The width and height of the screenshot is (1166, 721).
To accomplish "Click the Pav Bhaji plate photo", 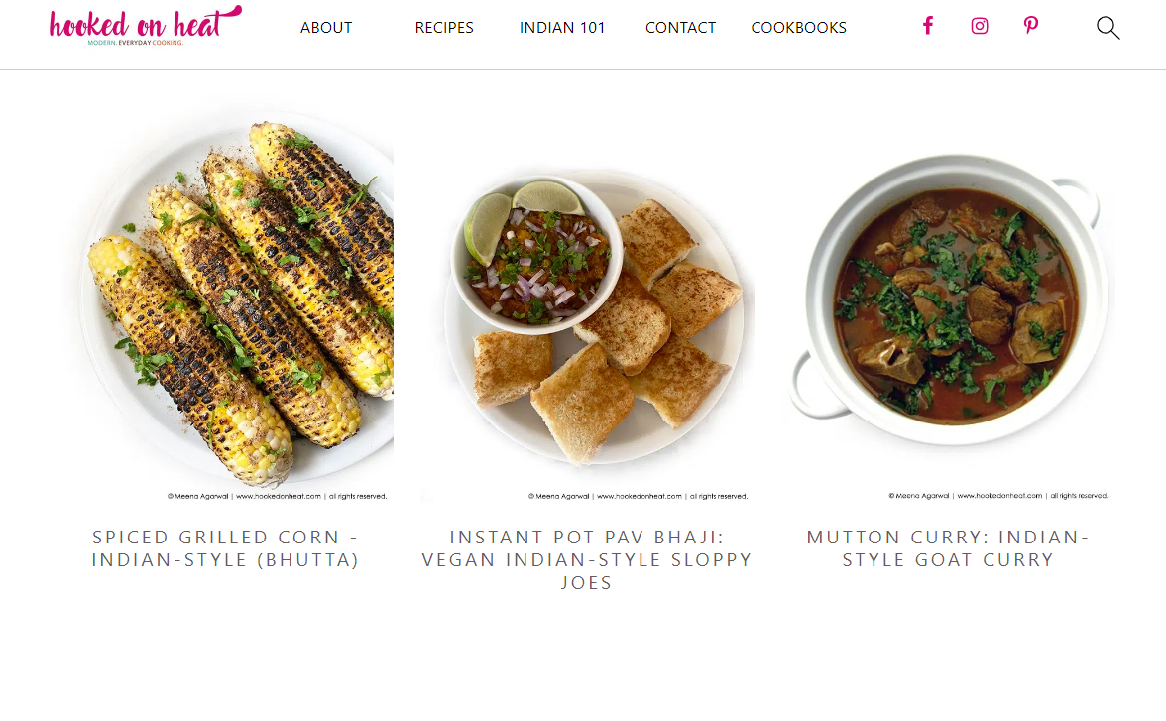I will (587, 317).
